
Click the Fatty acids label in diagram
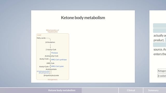[41, 38]
